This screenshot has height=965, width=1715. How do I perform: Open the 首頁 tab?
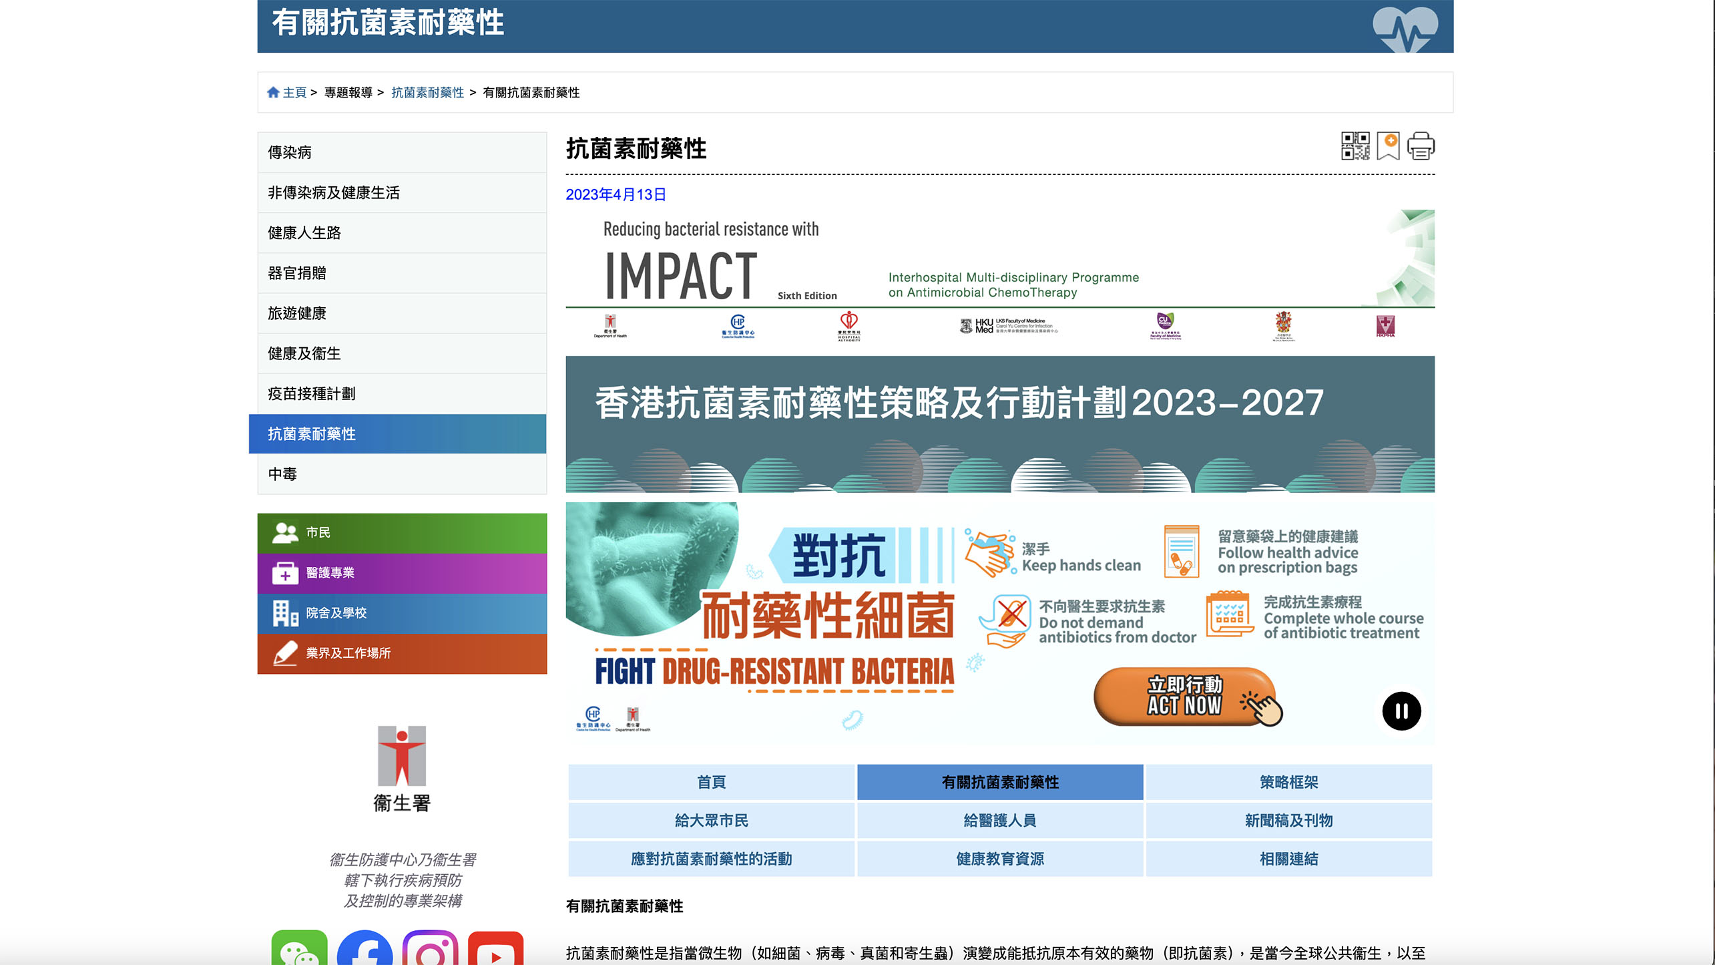click(711, 782)
